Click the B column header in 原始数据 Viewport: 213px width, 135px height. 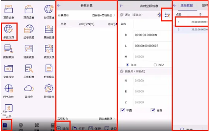pos(200,14)
